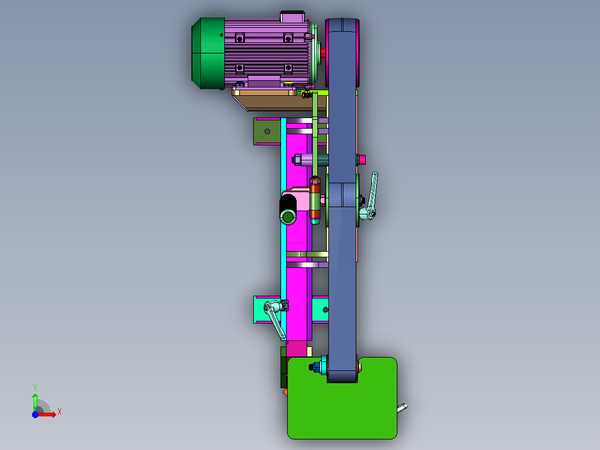Select the clamp lever on lower bracket
The image size is (600, 450).
[274, 319]
